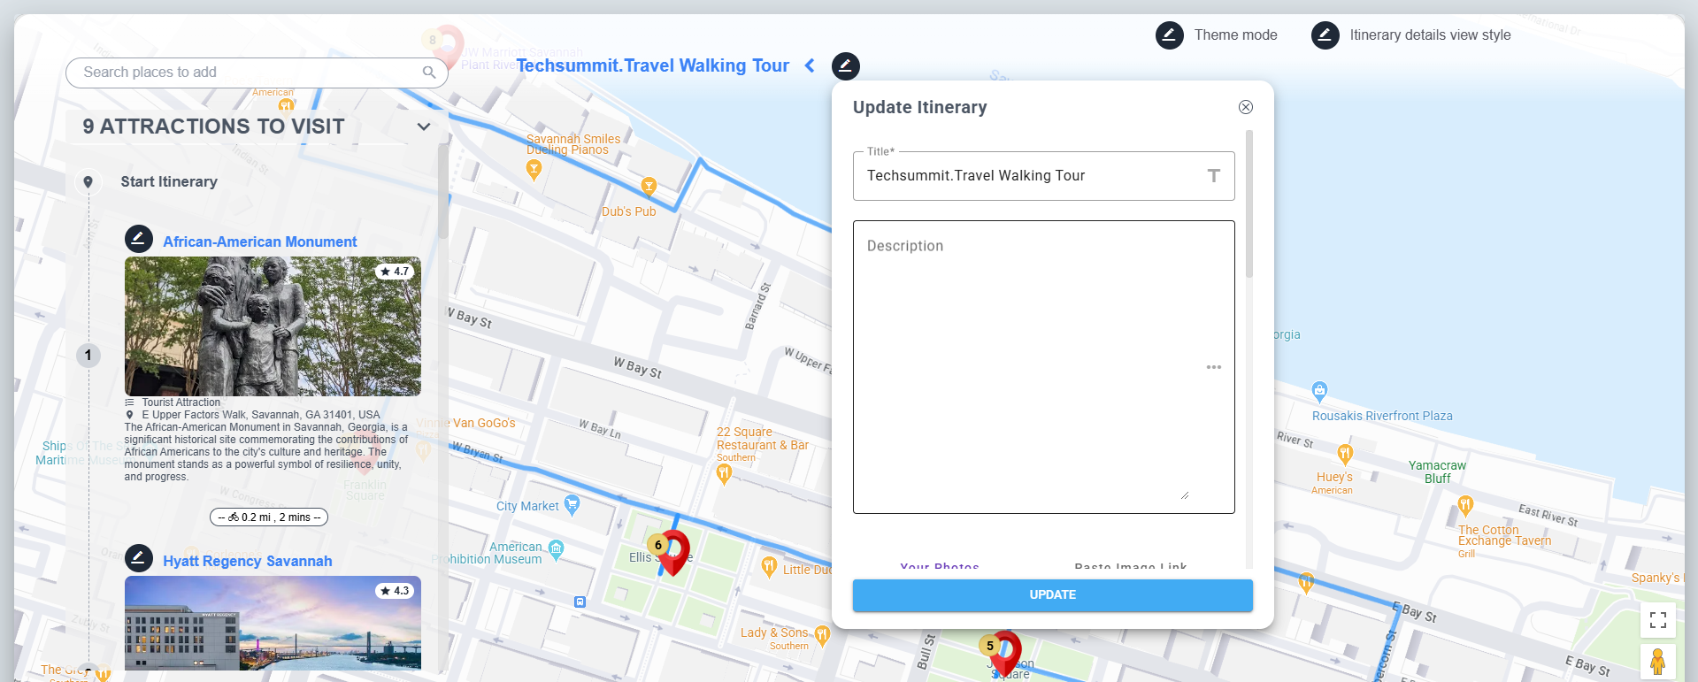Image resolution: width=1698 pixels, height=682 pixels.
Task: Click map marker number 6
Action: 672,552
